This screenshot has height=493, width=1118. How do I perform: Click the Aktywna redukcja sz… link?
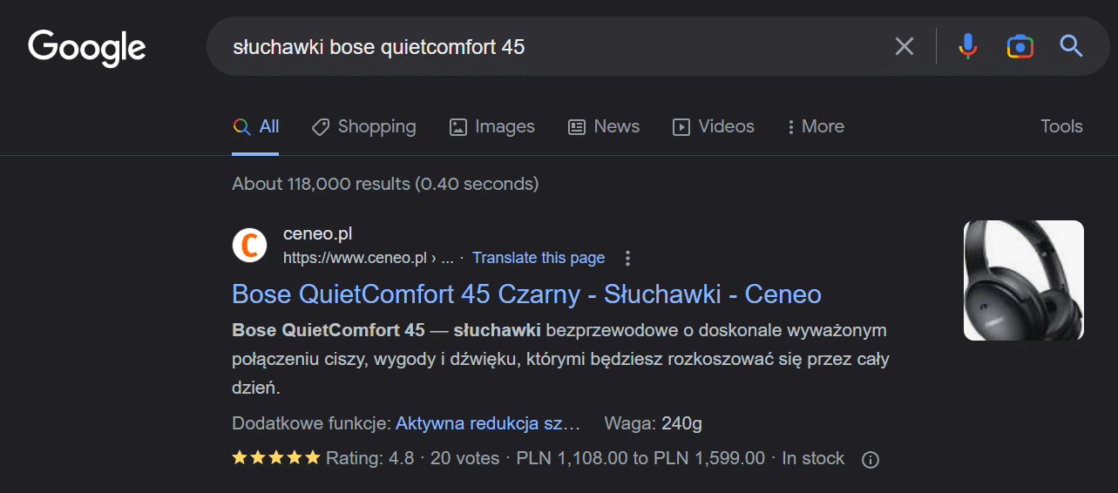(x=488, y=424)
